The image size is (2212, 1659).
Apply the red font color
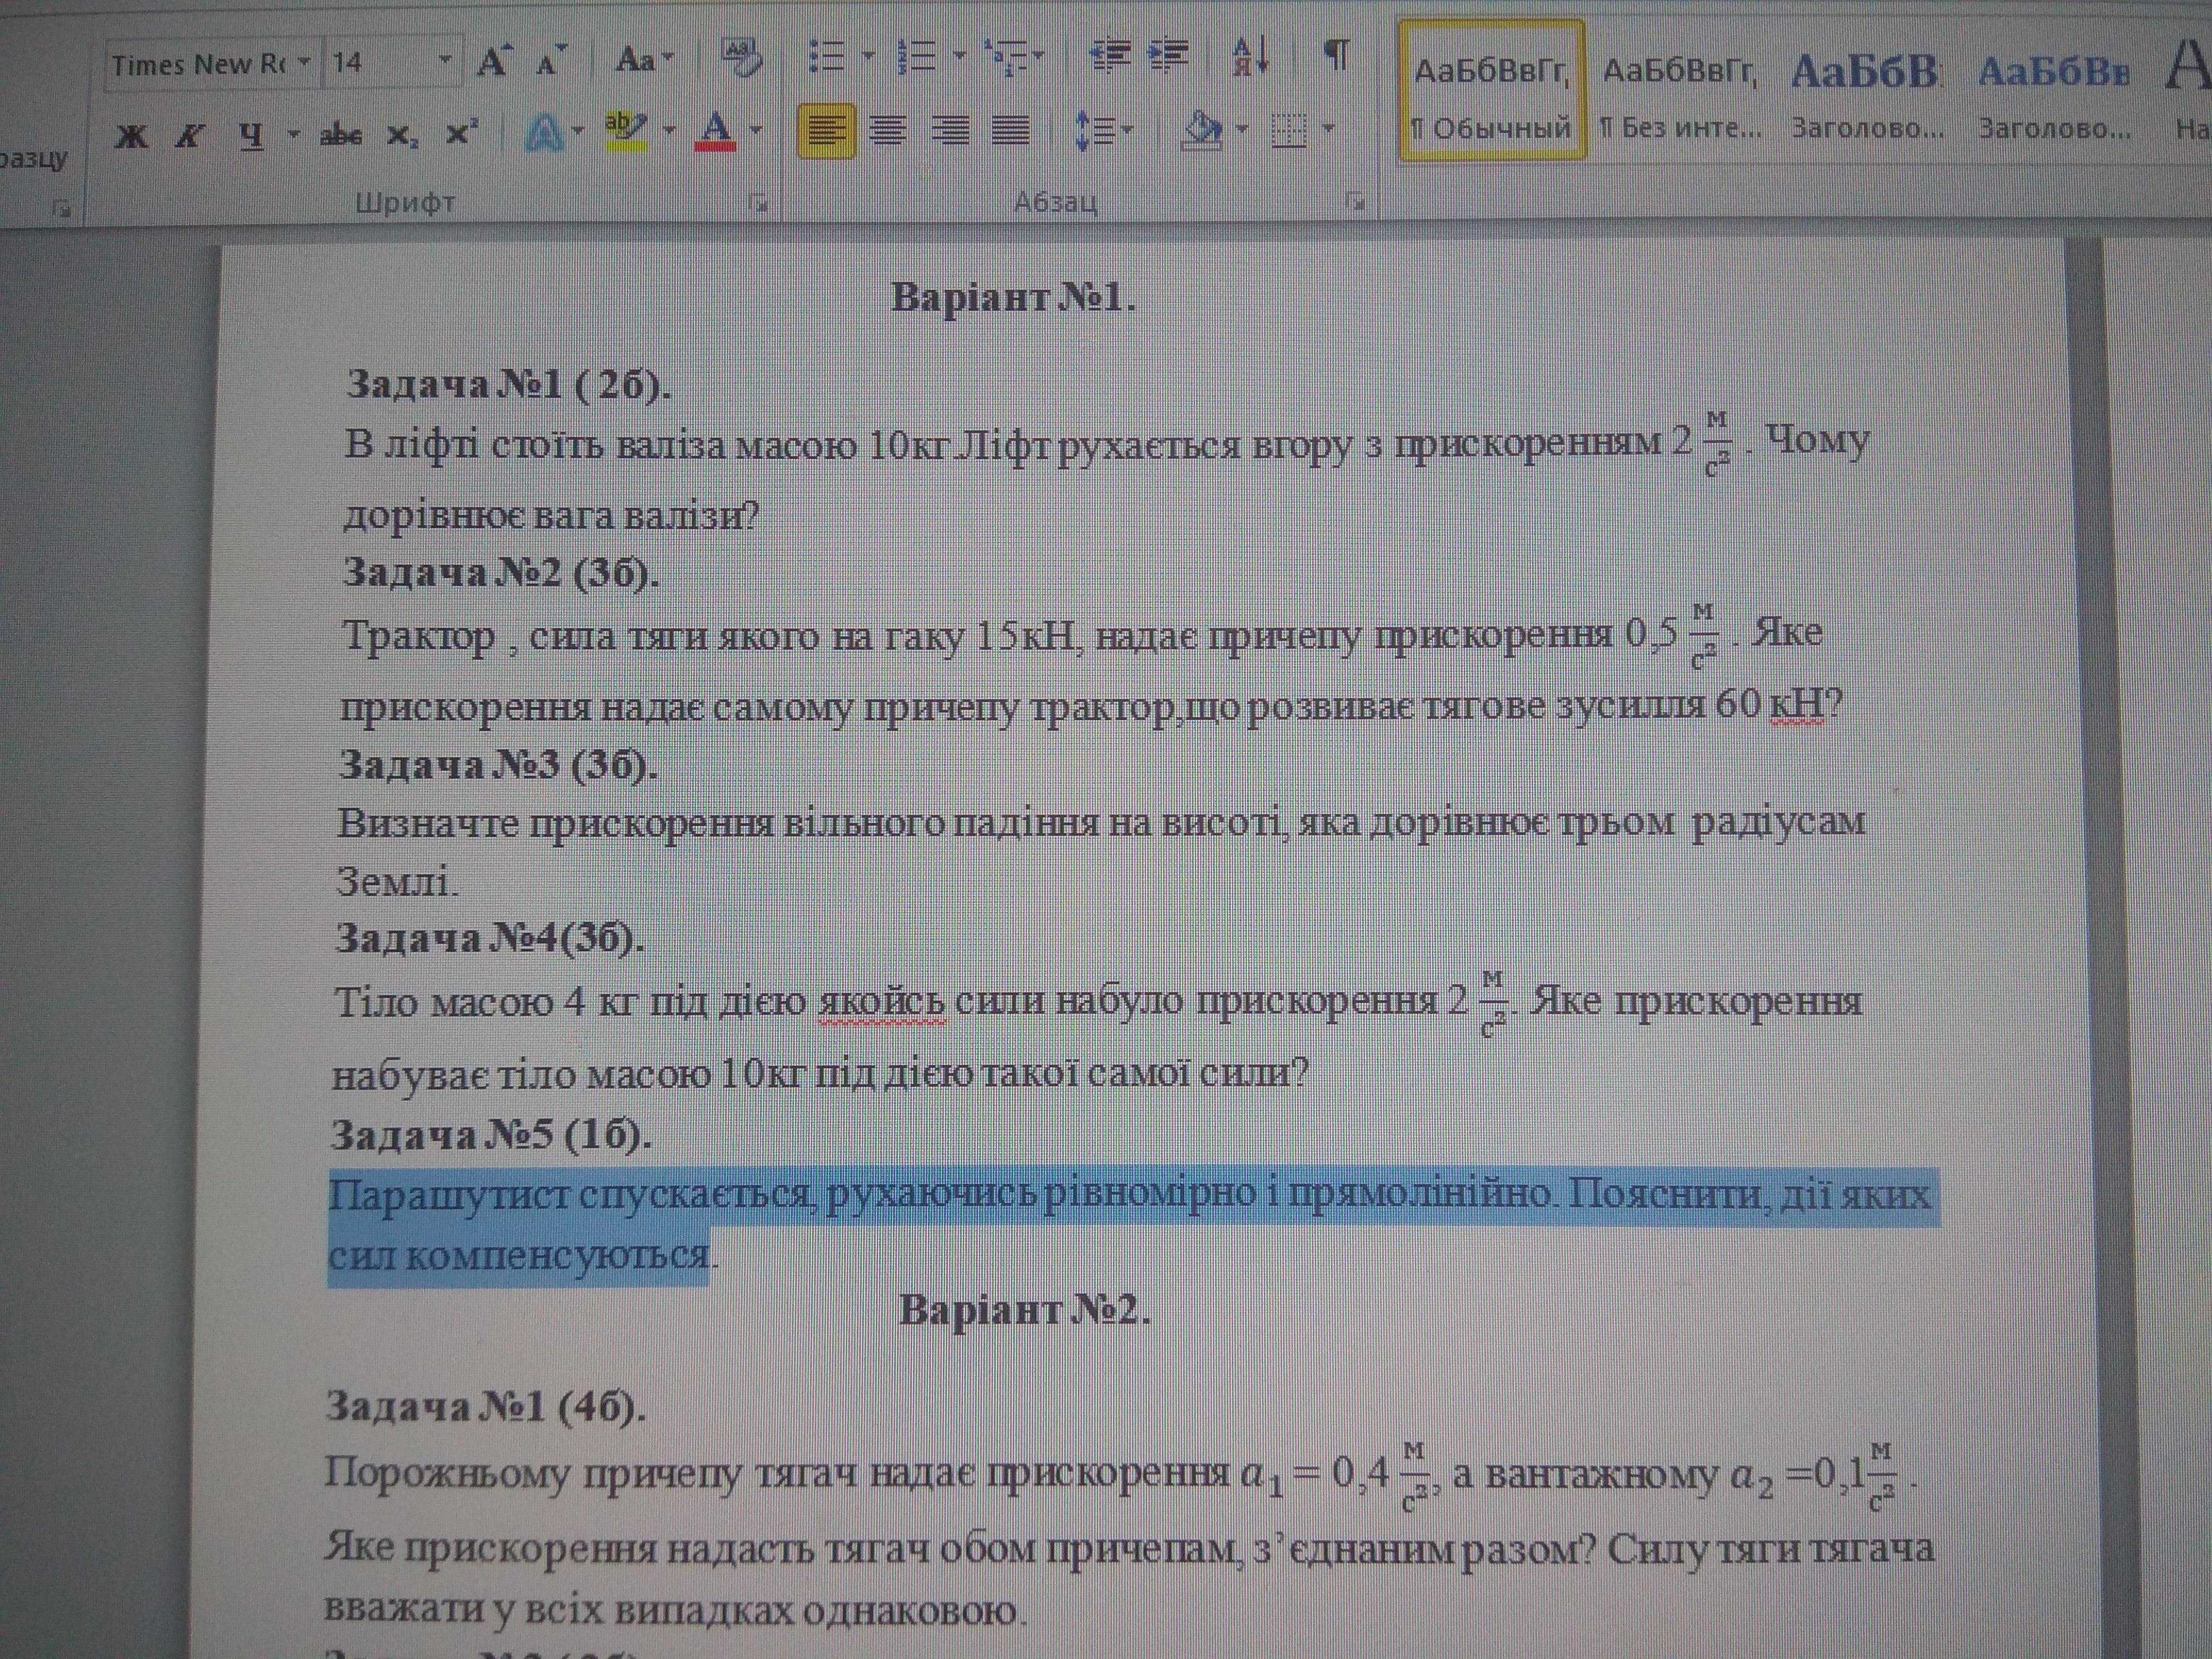tap(716, 131)
